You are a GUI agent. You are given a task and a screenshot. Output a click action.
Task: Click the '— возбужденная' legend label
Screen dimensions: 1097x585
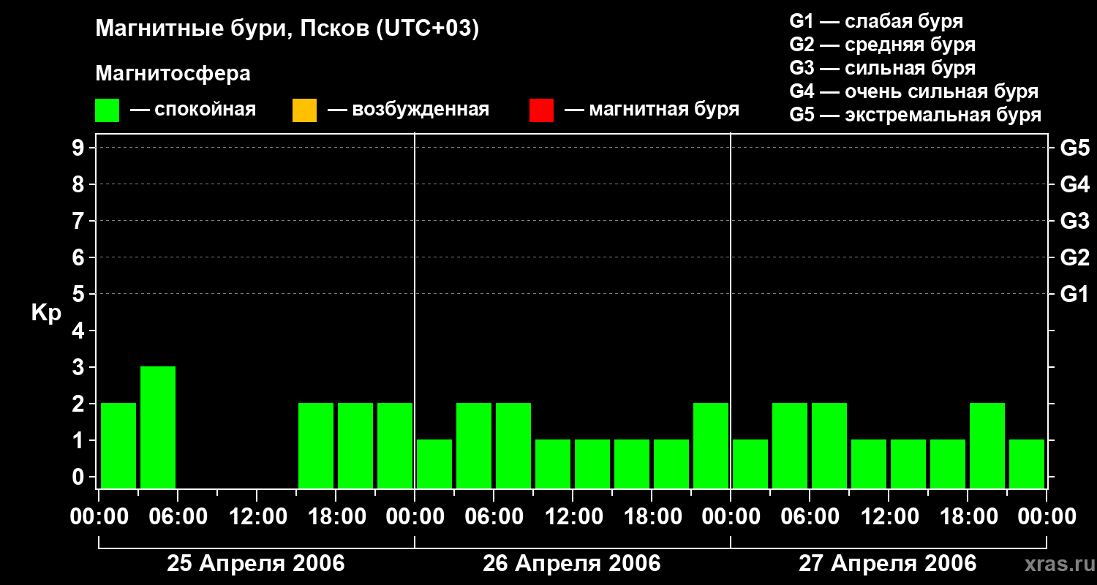coord(409,110)
